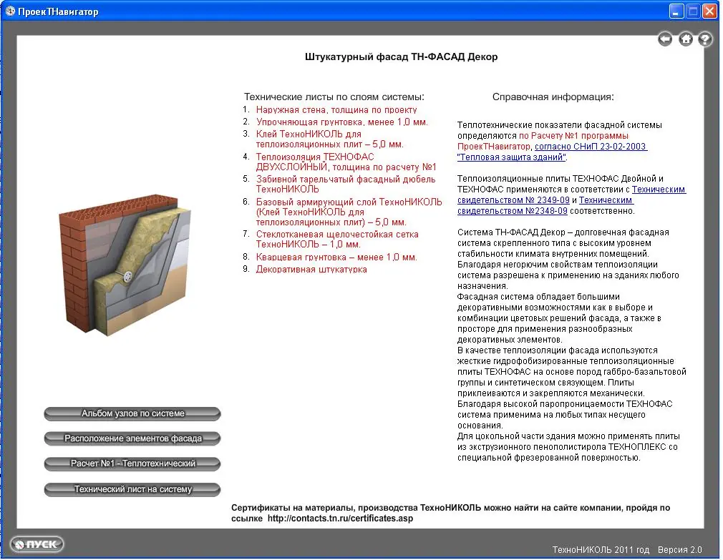
Task: Open layer 2 Упрочняющая грунтовка link
Action: click(x=341, y=122)
